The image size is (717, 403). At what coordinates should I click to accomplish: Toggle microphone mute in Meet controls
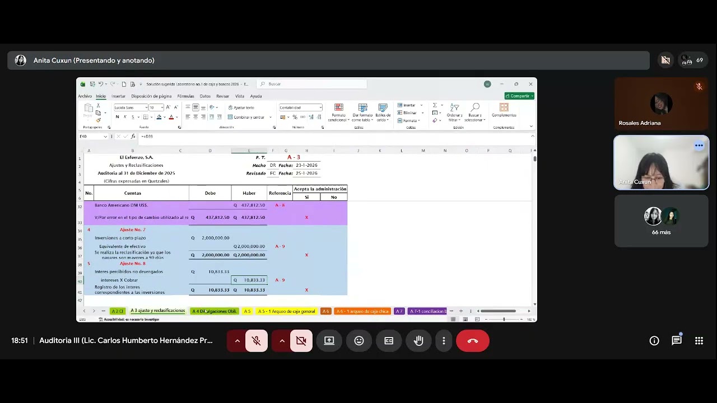[x=257, y=341]
